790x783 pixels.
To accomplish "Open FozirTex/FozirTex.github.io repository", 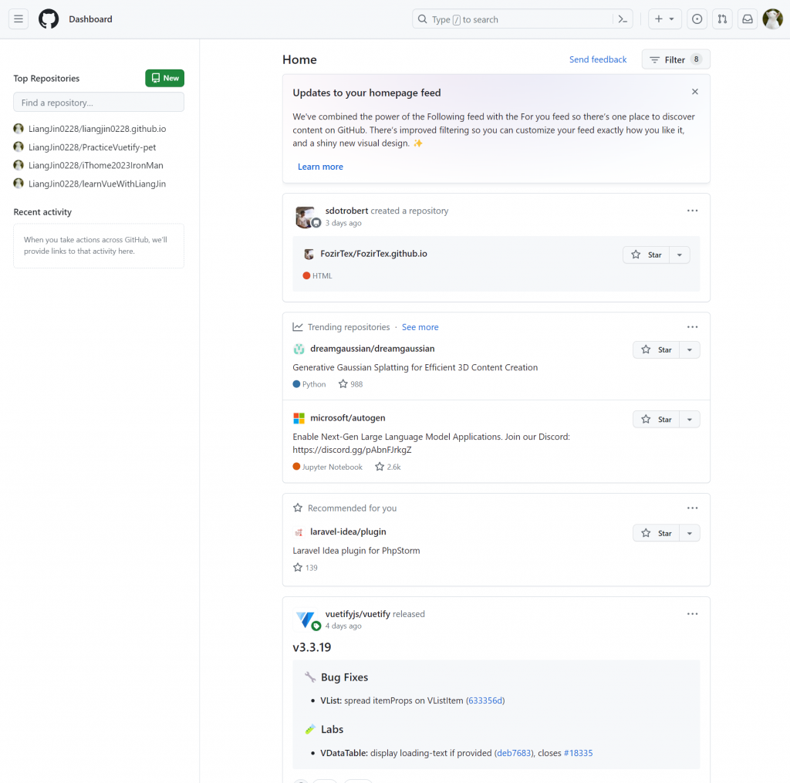I will coord(373,254).
